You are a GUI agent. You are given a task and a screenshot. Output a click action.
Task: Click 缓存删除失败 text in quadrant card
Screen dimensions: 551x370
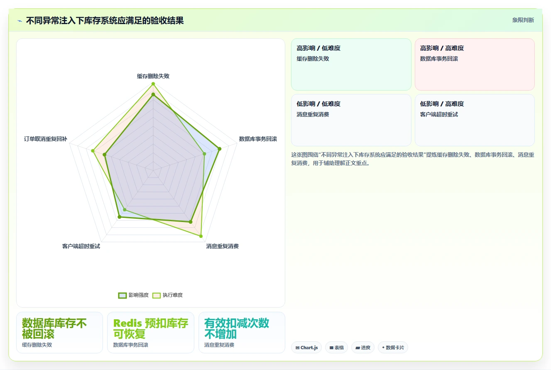tap(313, 59)
